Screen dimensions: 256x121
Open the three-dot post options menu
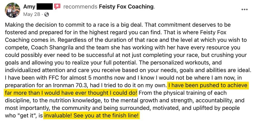pos(244,9)
